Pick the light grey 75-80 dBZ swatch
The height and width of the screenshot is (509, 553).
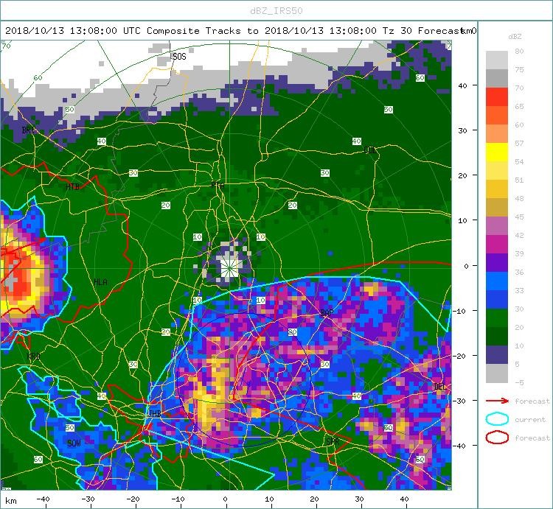[x=496, y=60]
